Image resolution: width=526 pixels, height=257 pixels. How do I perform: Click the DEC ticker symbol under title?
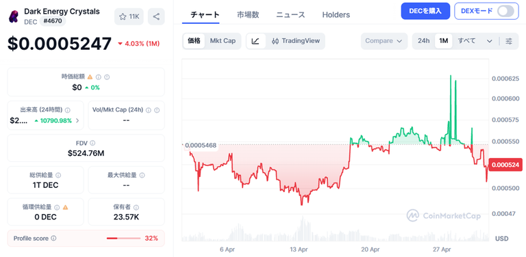(x=31, y=22)
